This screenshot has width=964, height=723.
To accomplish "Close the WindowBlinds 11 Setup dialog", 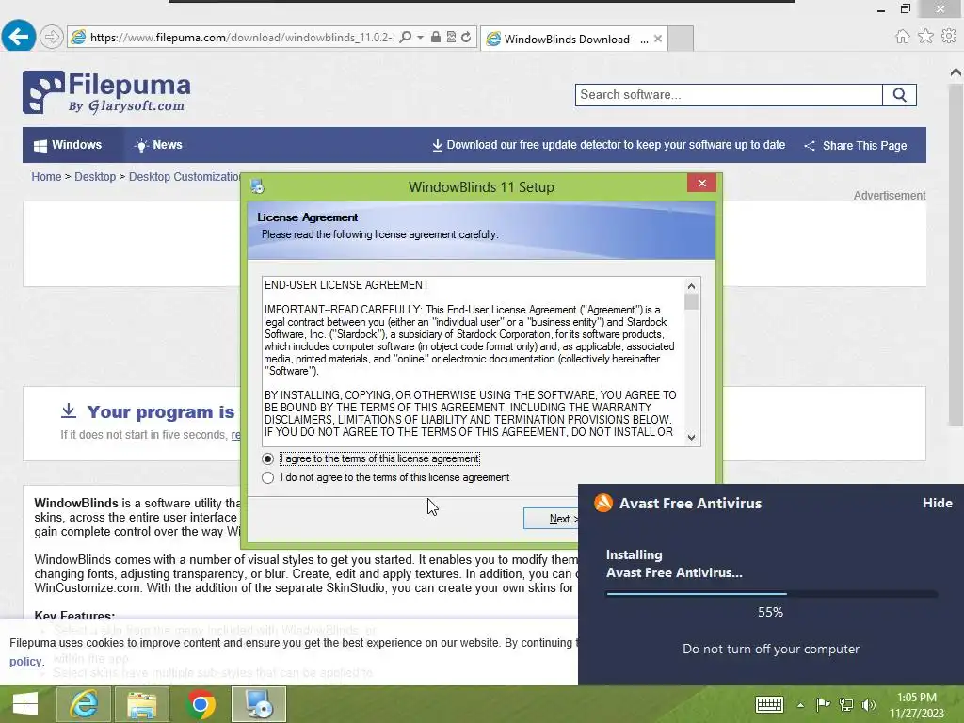I will coord(702,184).
